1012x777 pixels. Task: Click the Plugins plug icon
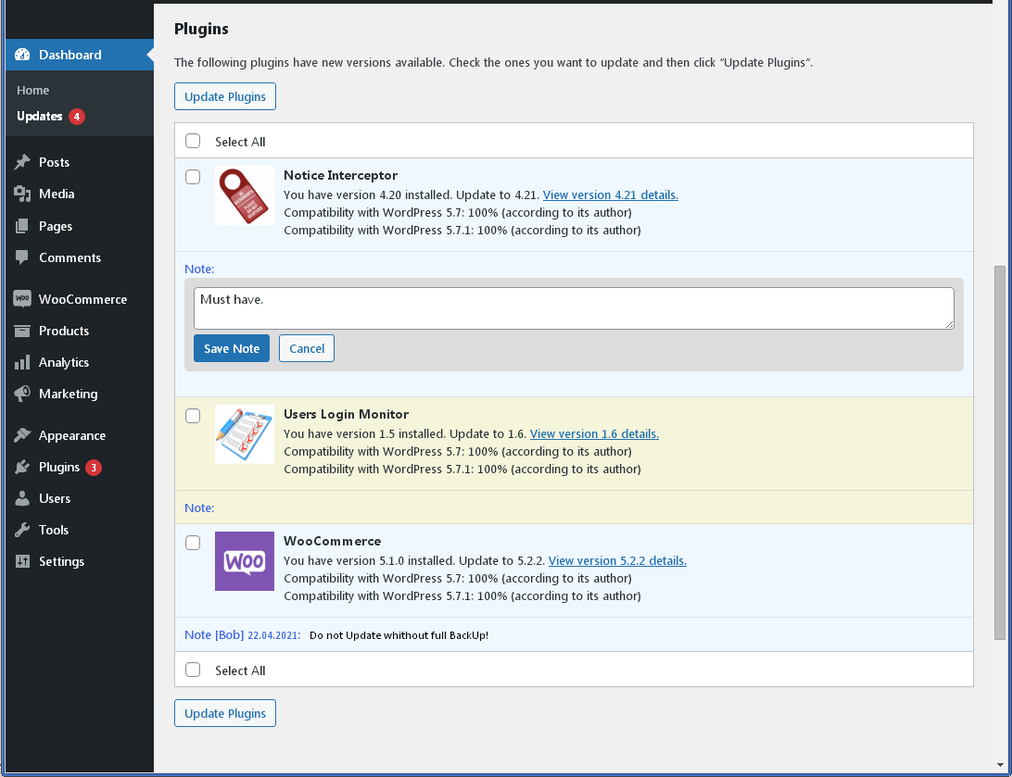(x=22, y=467)
